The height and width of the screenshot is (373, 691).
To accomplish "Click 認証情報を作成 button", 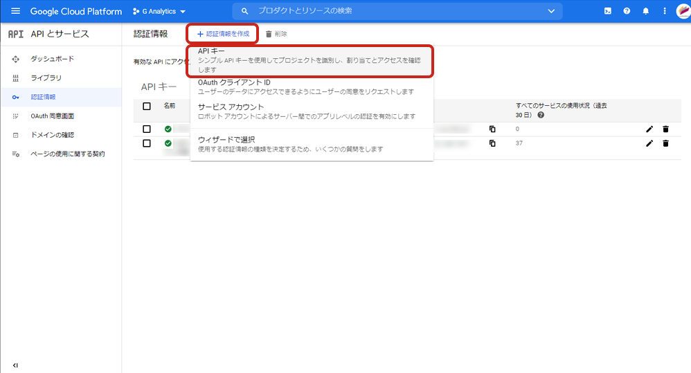I will tap(222, 33).
